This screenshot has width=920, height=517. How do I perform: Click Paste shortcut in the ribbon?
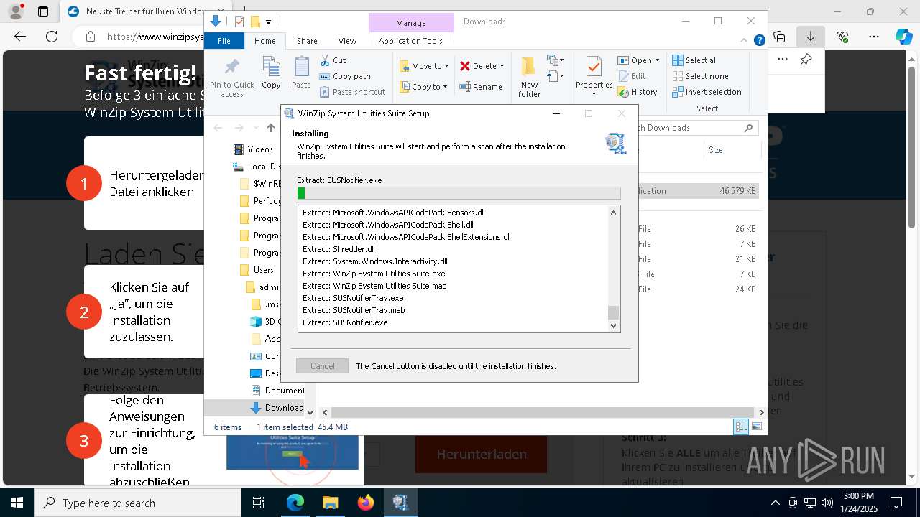click(352, 92)
